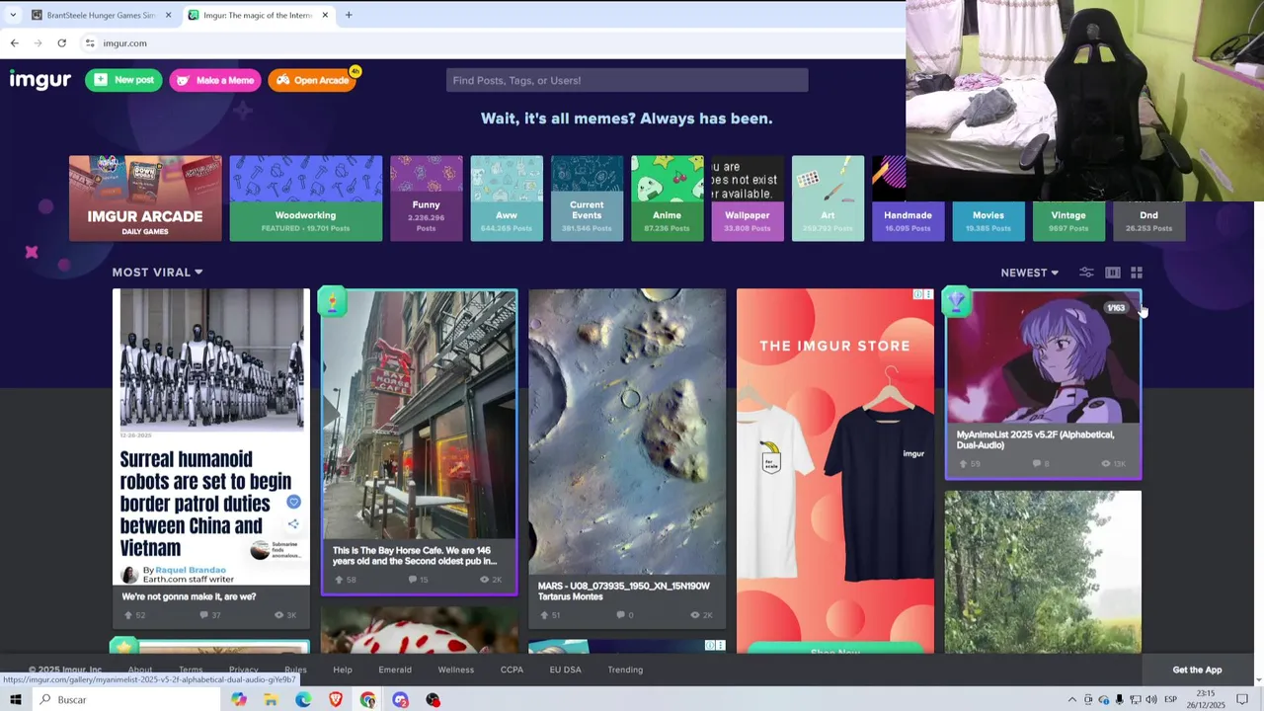
Task: Launch Open Arcade
Action: pos(312,80)
